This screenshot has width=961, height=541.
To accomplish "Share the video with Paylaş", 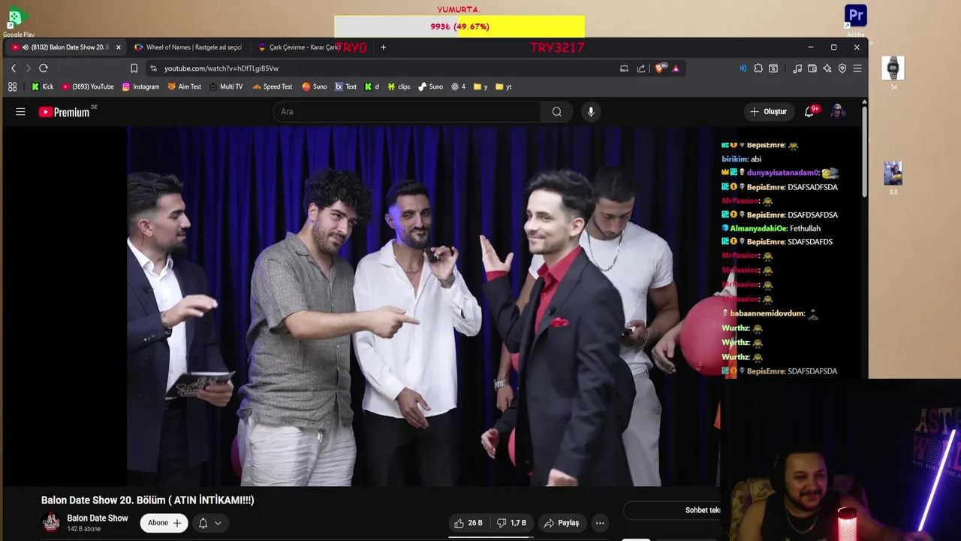I will pos(562,523).
